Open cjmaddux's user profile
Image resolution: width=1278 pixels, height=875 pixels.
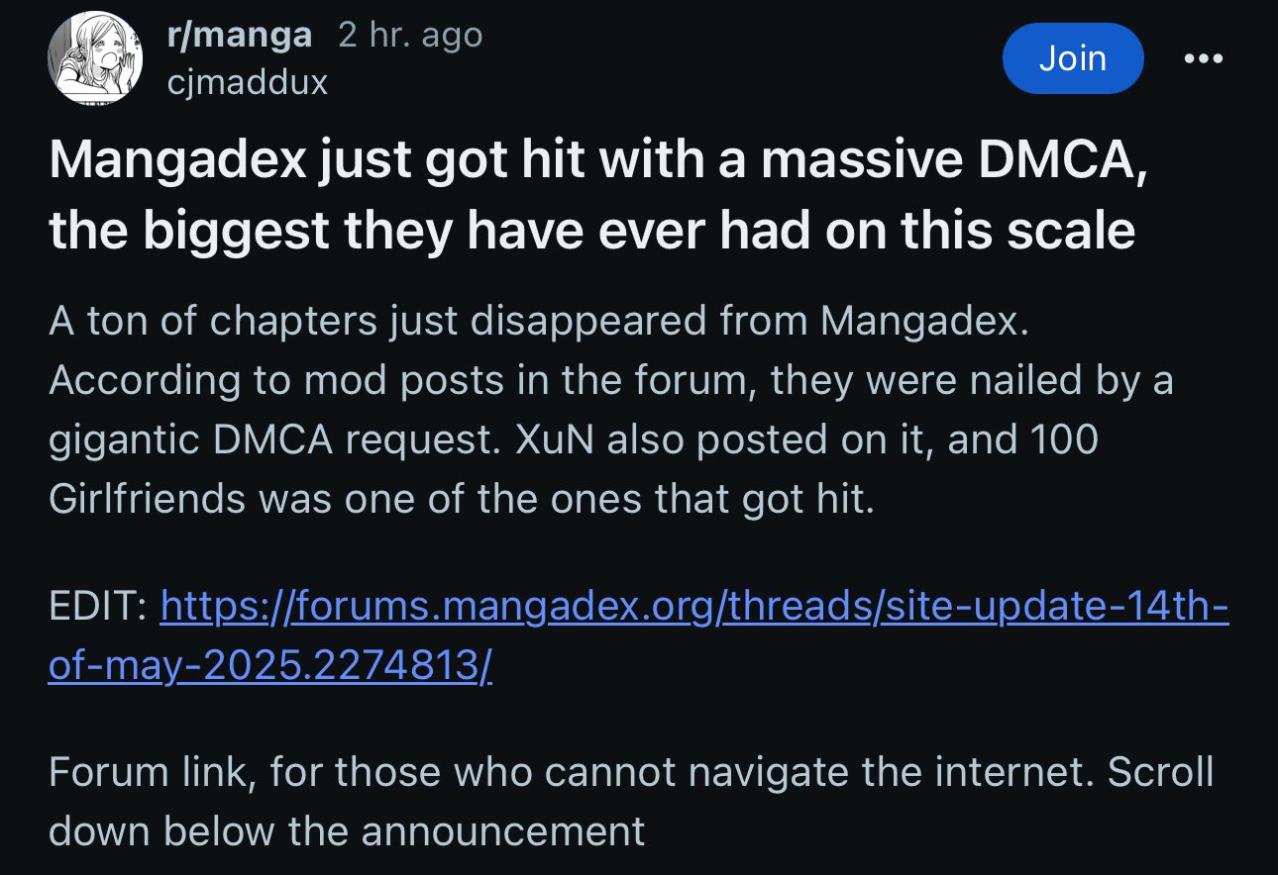[x=248, y=82]
